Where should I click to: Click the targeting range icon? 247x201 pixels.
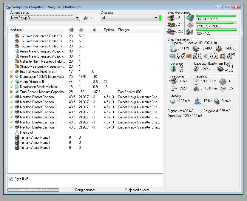196,81
